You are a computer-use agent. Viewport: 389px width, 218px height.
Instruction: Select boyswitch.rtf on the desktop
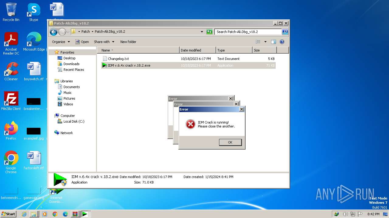[34, 71]
